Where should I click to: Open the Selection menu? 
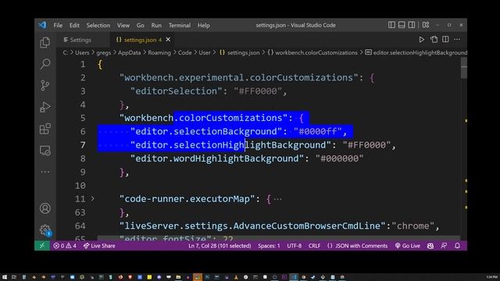(x=98, y=25)
